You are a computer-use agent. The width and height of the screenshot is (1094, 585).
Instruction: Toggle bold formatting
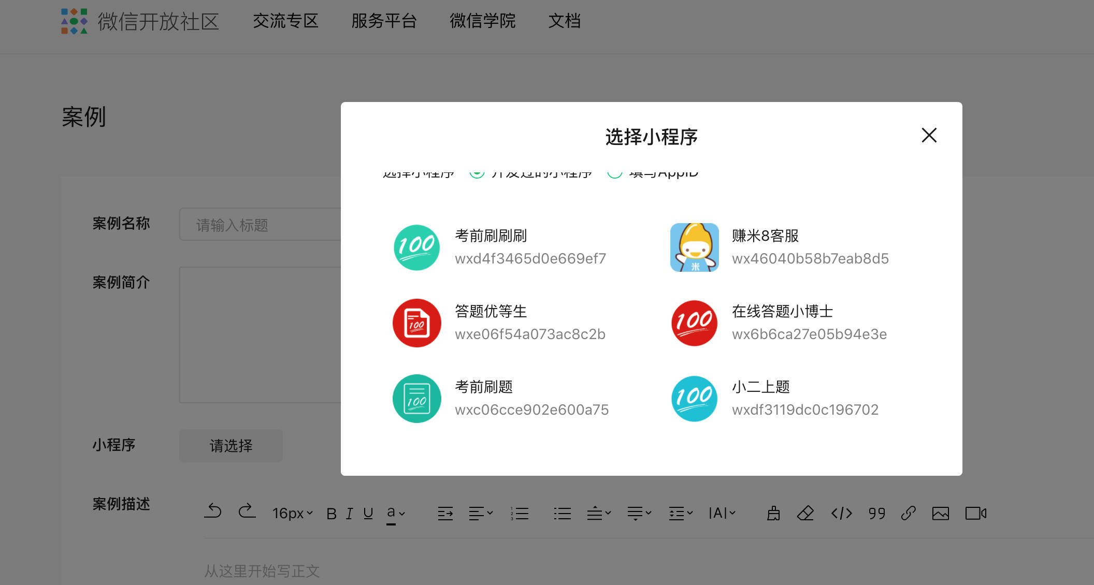332,514
